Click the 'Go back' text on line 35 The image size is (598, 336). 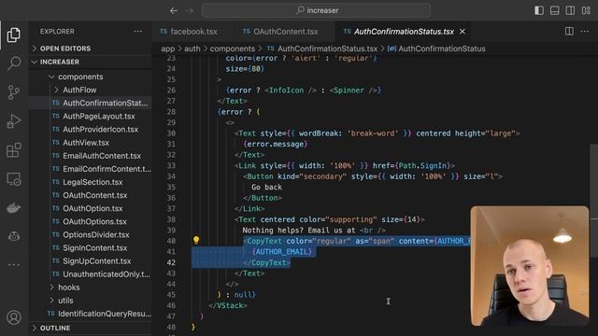266,187
